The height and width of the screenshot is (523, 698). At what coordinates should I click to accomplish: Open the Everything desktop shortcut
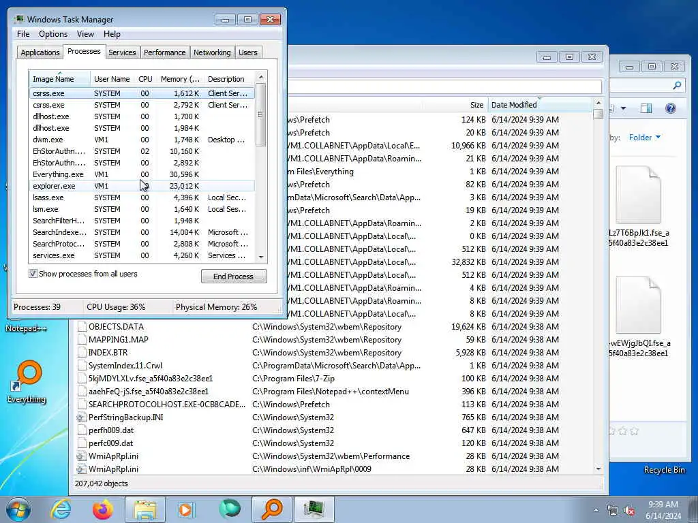(x=27, y=381)
